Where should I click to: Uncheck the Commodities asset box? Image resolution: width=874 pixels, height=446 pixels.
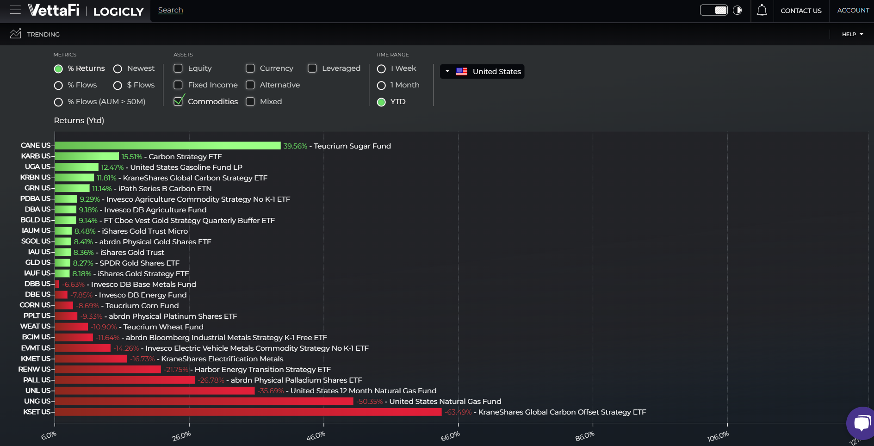178,101
